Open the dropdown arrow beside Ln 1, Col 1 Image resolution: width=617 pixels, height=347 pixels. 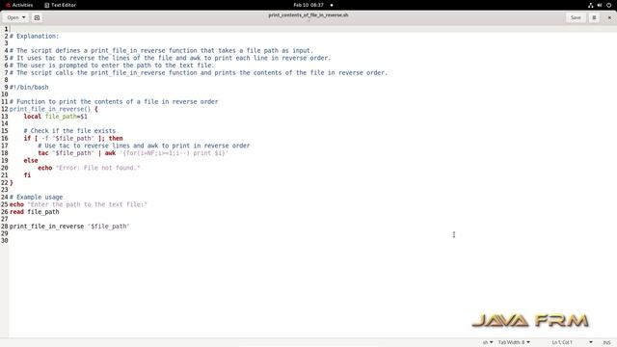(591, 342)
